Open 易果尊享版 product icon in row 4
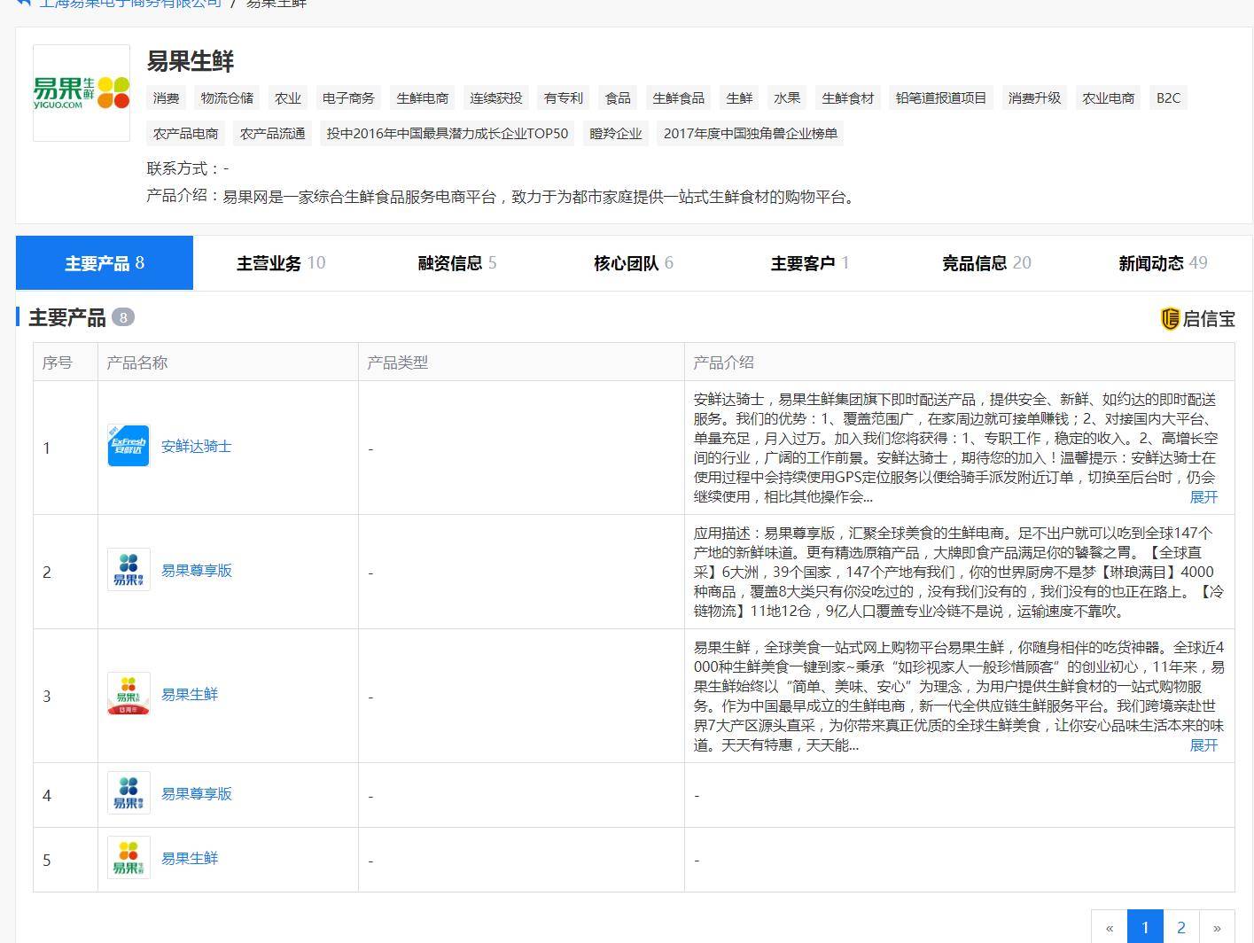 coord(129,792)
